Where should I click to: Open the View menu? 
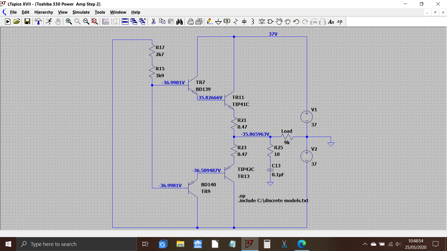[63, 12]
